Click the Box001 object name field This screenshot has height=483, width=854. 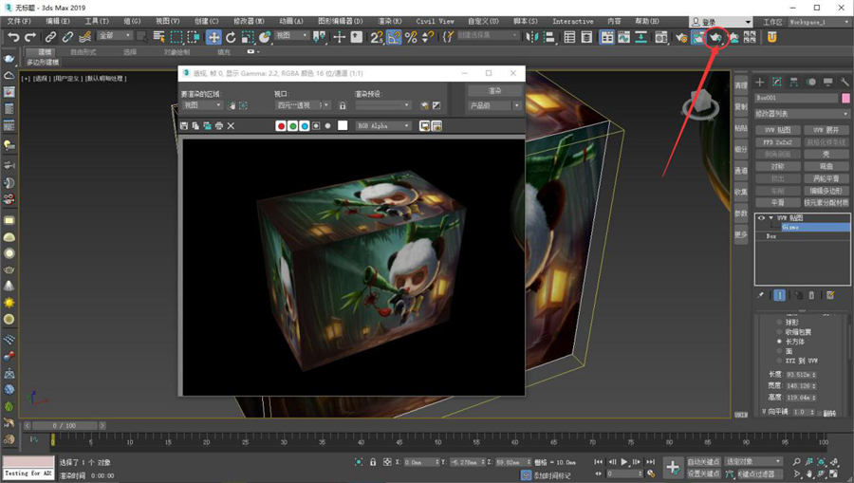tap(796, 98)
